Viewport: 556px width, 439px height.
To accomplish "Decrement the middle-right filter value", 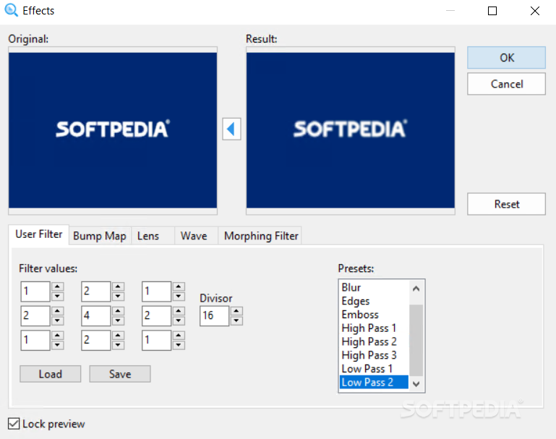I will [x=179, y=321].
